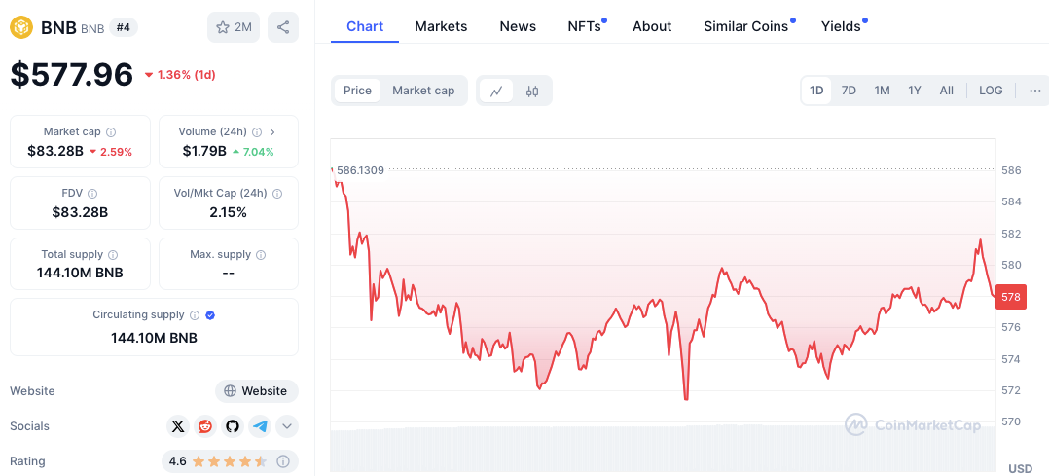Image resolution: width=1049 pixels, height=476 pixels.
Task: Open the X (Twitter) social link
Action: (177, 426)
